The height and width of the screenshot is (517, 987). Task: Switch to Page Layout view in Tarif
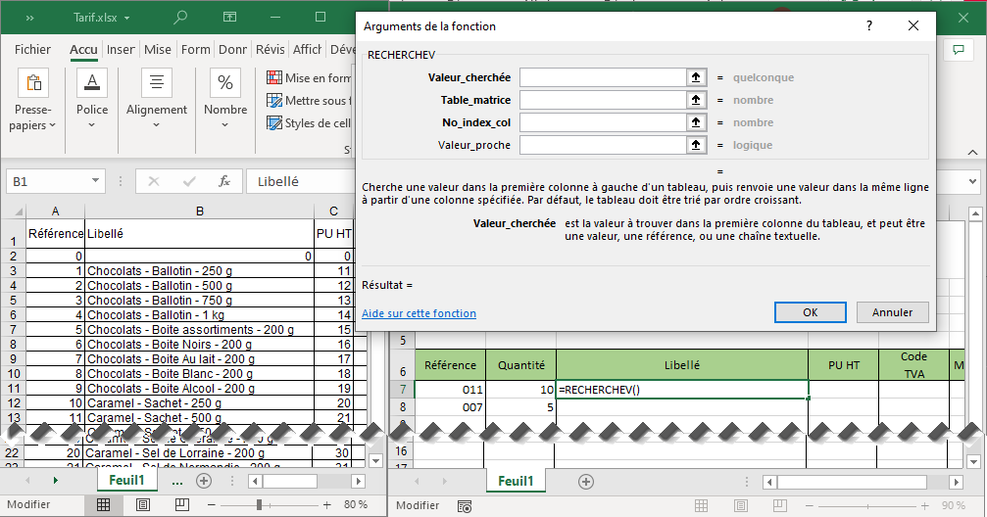[143, 505]
